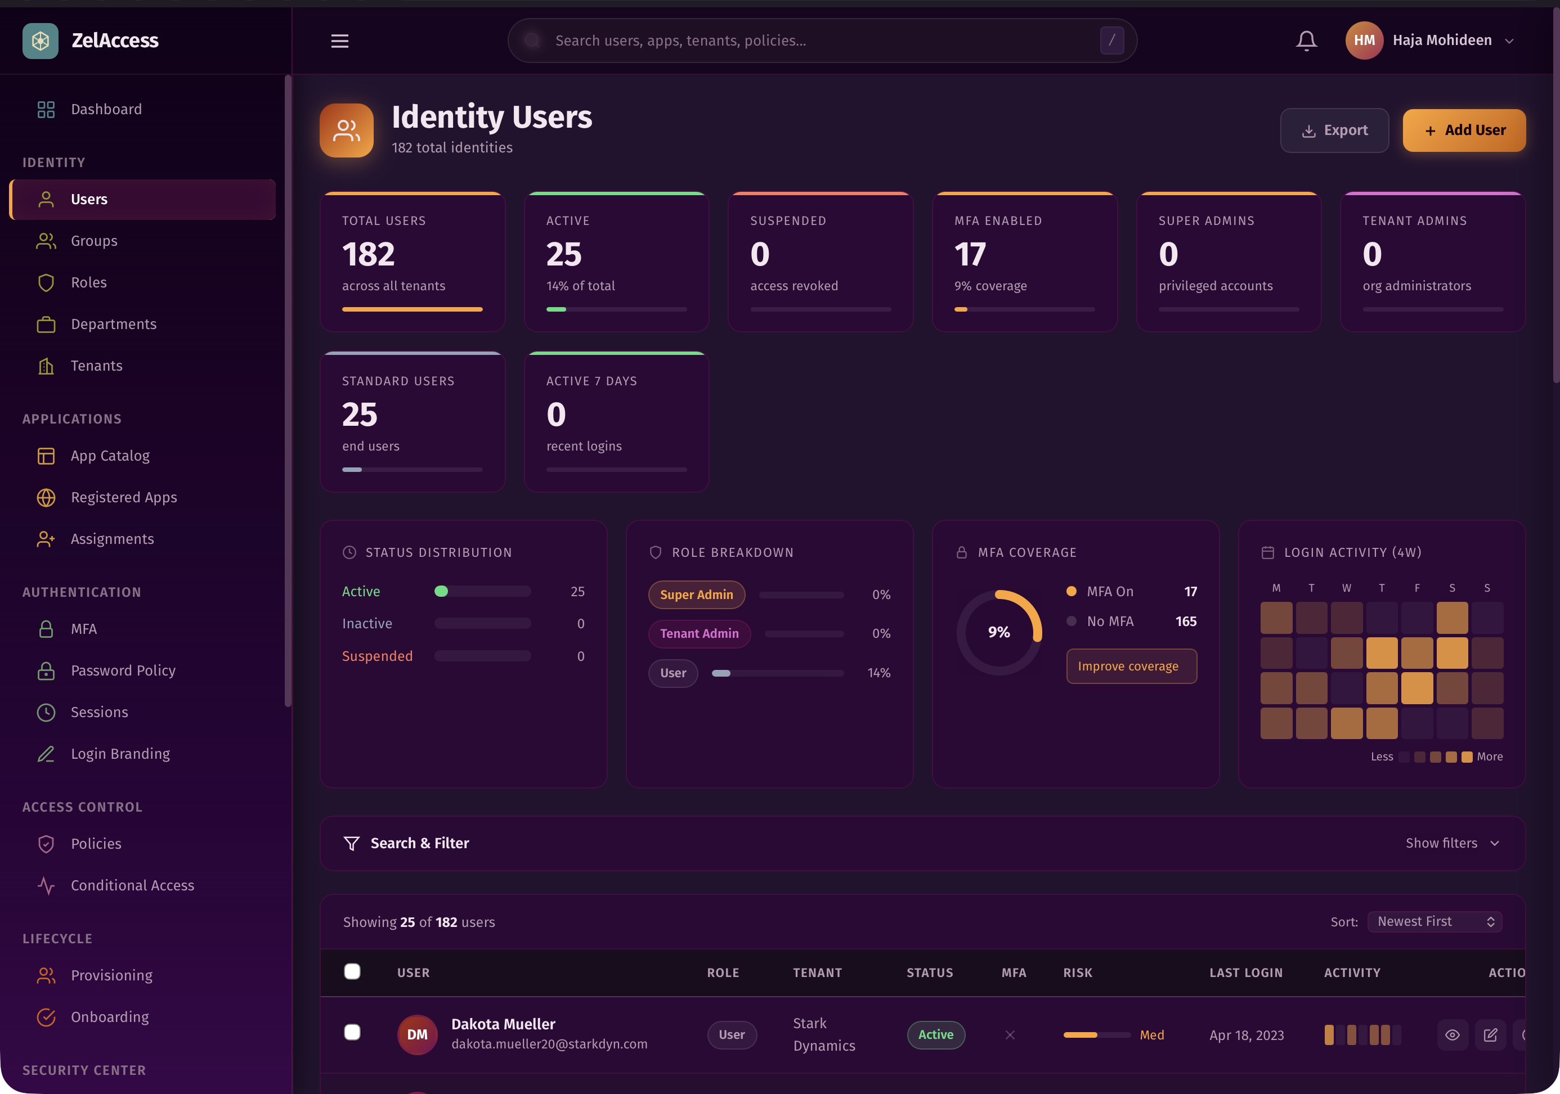Screen dimensions: 1560x1094
Task: Click the Active status progress bar
Action: point(482,591)
